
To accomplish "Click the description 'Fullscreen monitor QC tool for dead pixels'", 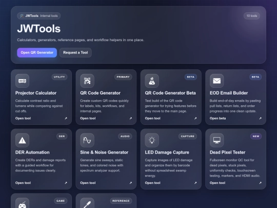I will pyautogui.click(x=235, y=168).
